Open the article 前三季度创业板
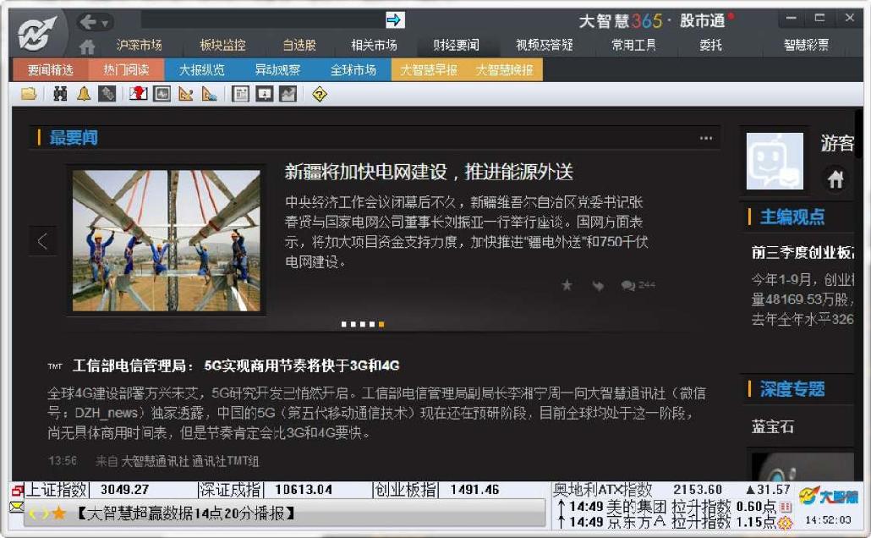Viewport: 871px width, 538px height. point(803,253)
